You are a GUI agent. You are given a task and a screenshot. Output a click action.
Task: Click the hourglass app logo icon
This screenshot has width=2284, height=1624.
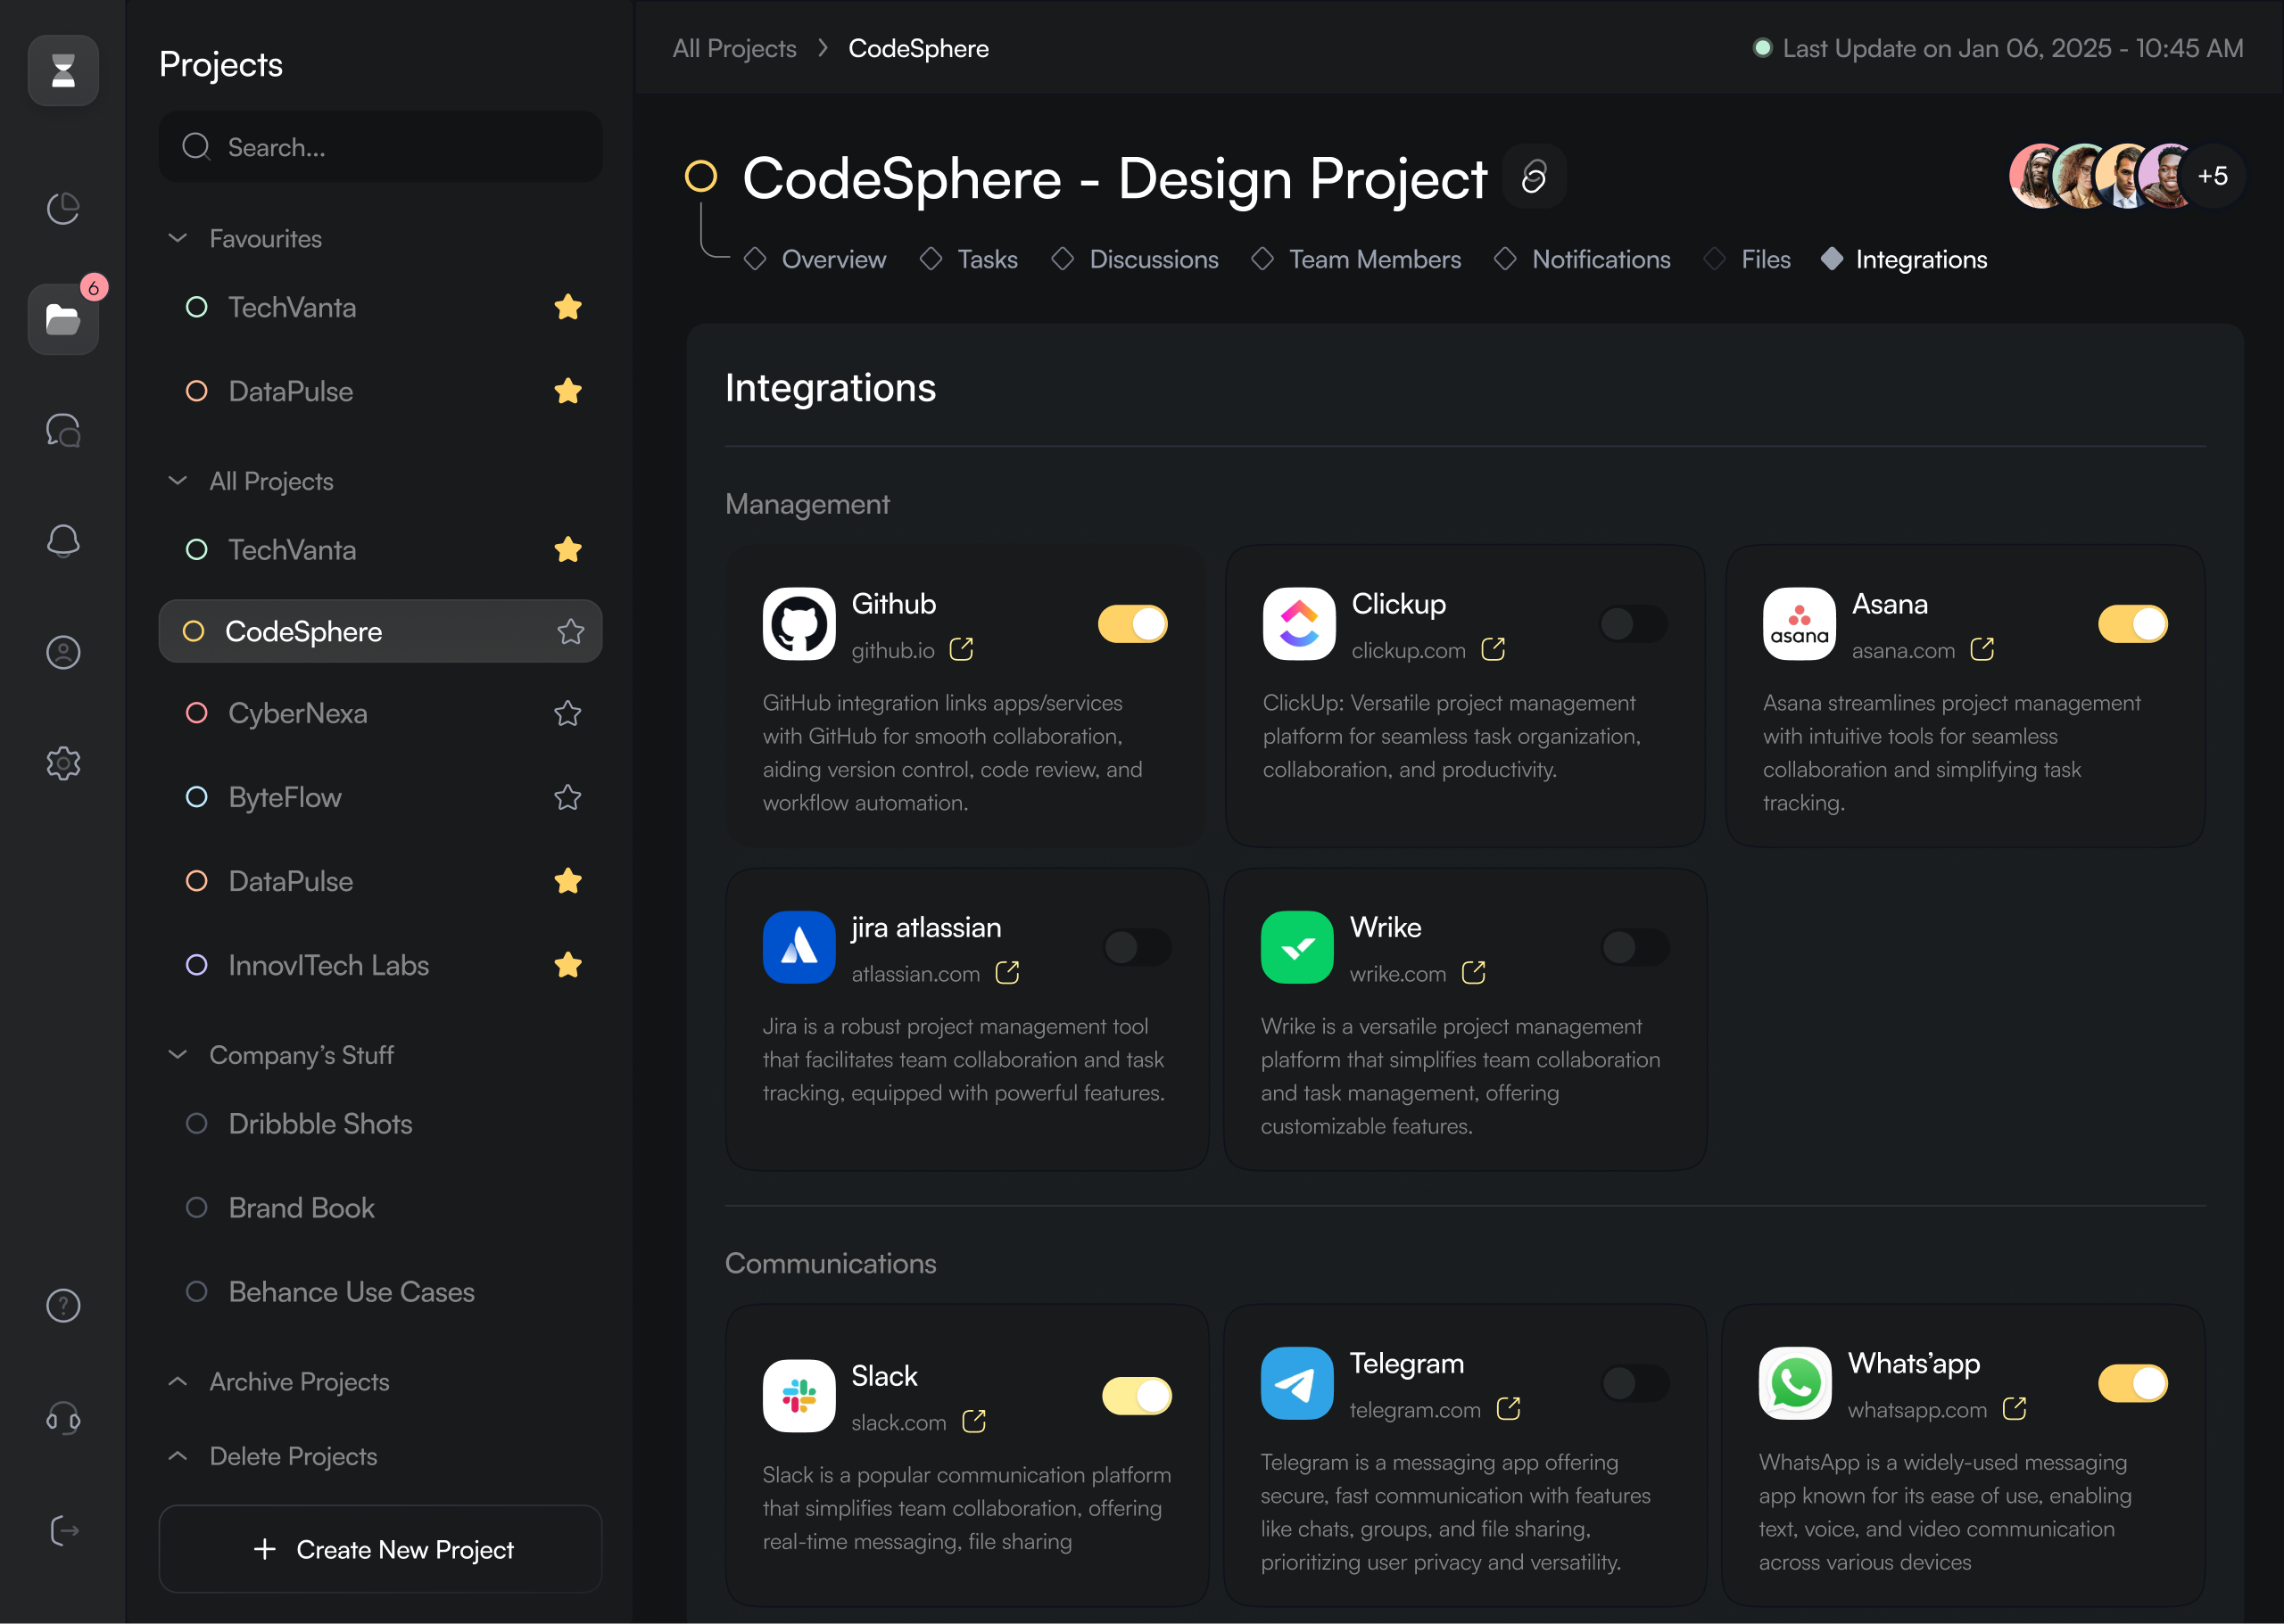(x=63, y=70)
